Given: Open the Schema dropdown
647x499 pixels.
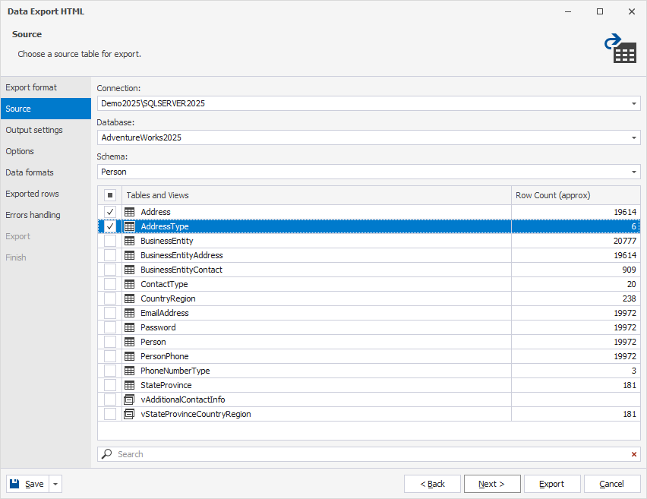Looking at the screenshot, I should 634,172.
